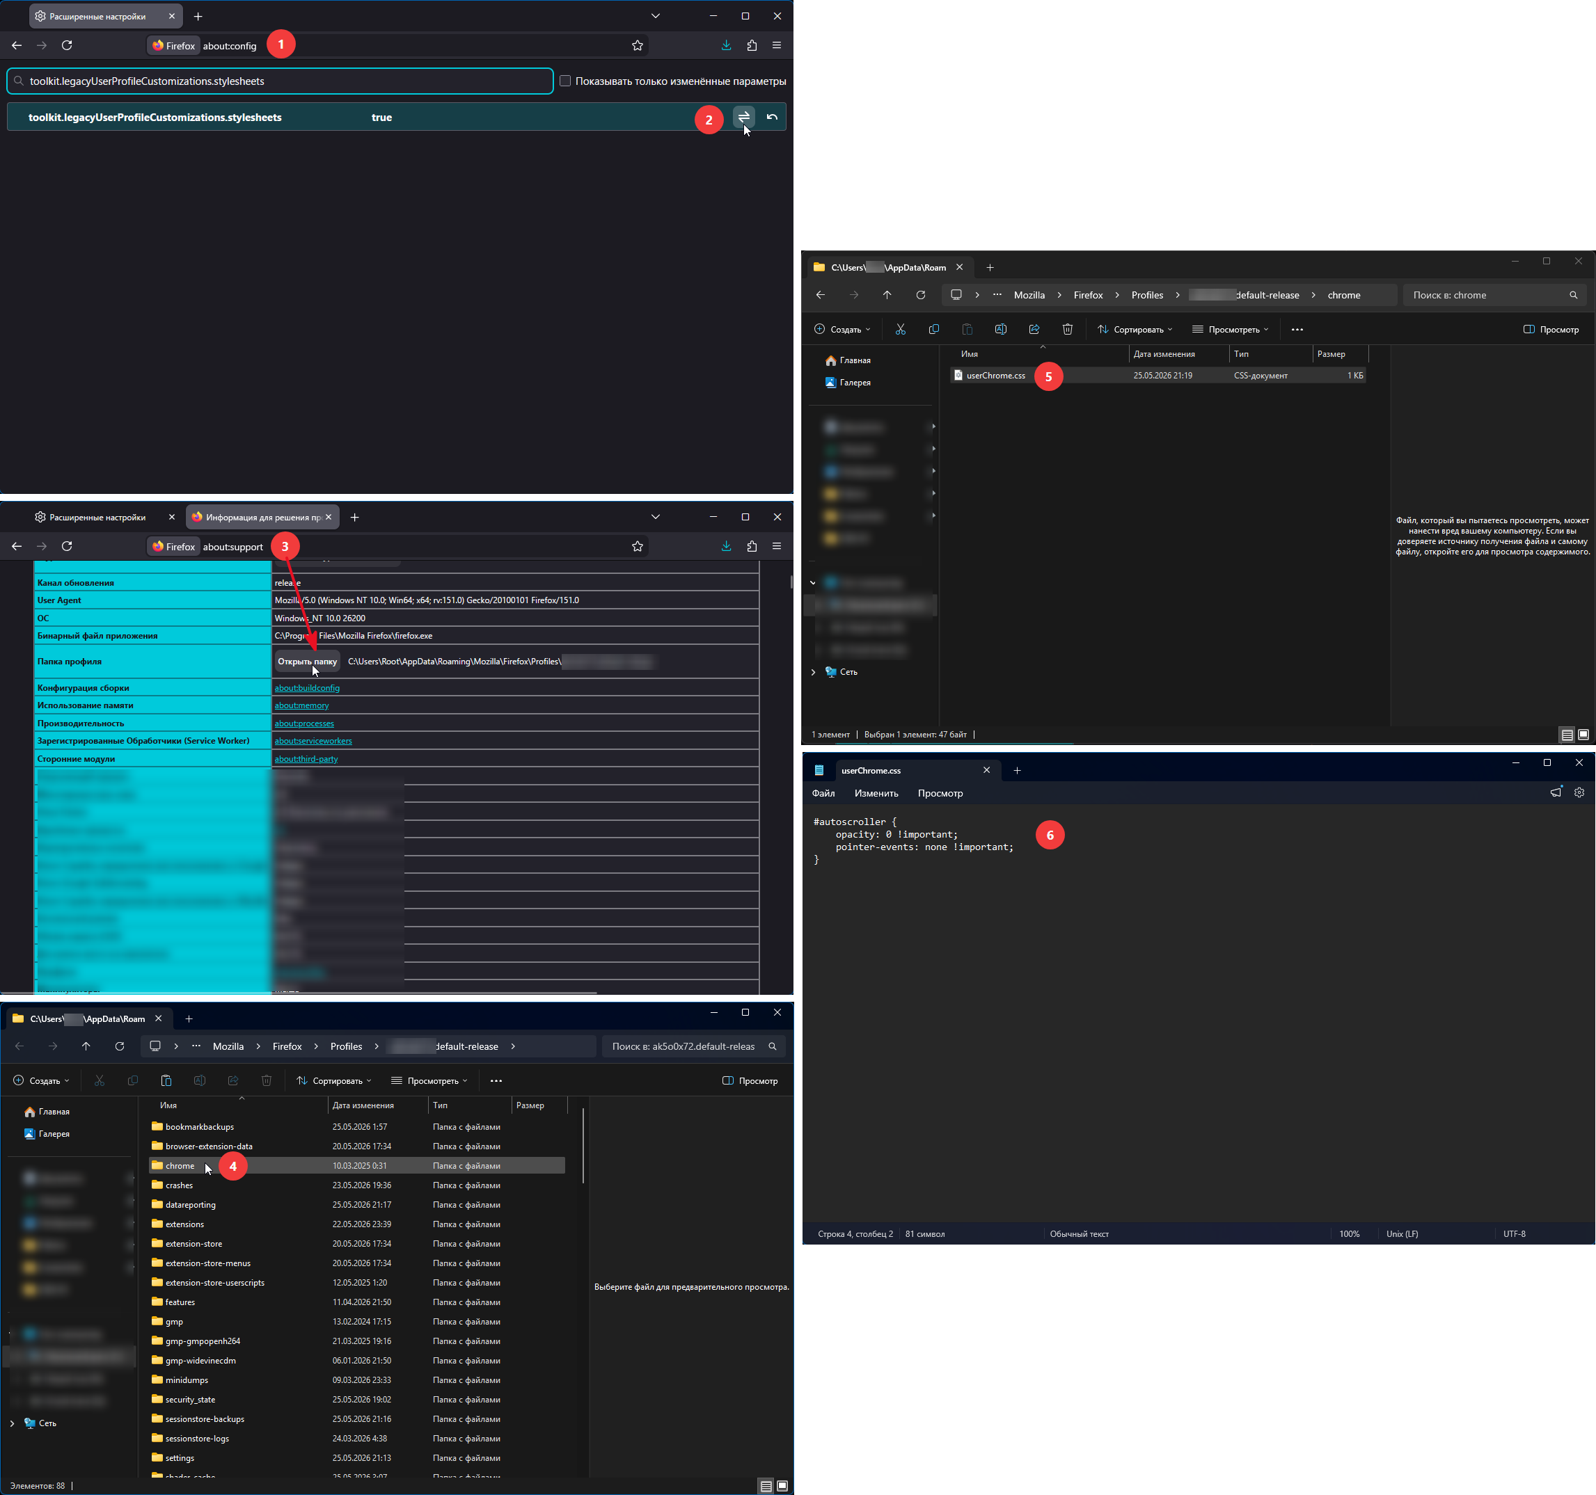Image resolution: width=1596 pixels, height=1495 pixels.
Task: Reload the about:support page
Action: (x=68, y=547)
